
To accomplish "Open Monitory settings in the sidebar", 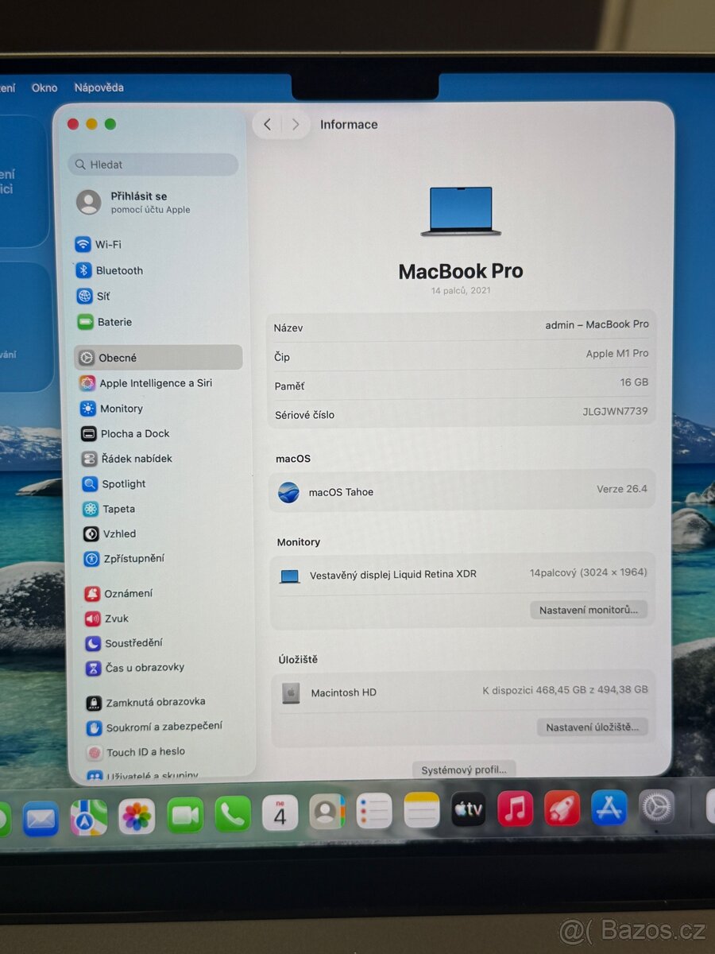I will 112,409.
